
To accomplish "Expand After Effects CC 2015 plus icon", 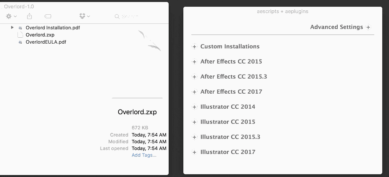I will (194, 62).
